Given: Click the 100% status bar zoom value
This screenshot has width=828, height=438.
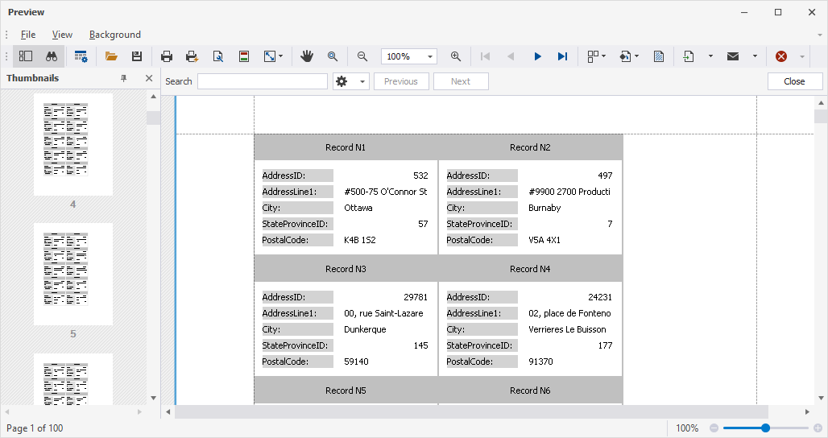Looking at the screenshot, I should point(687,428).
